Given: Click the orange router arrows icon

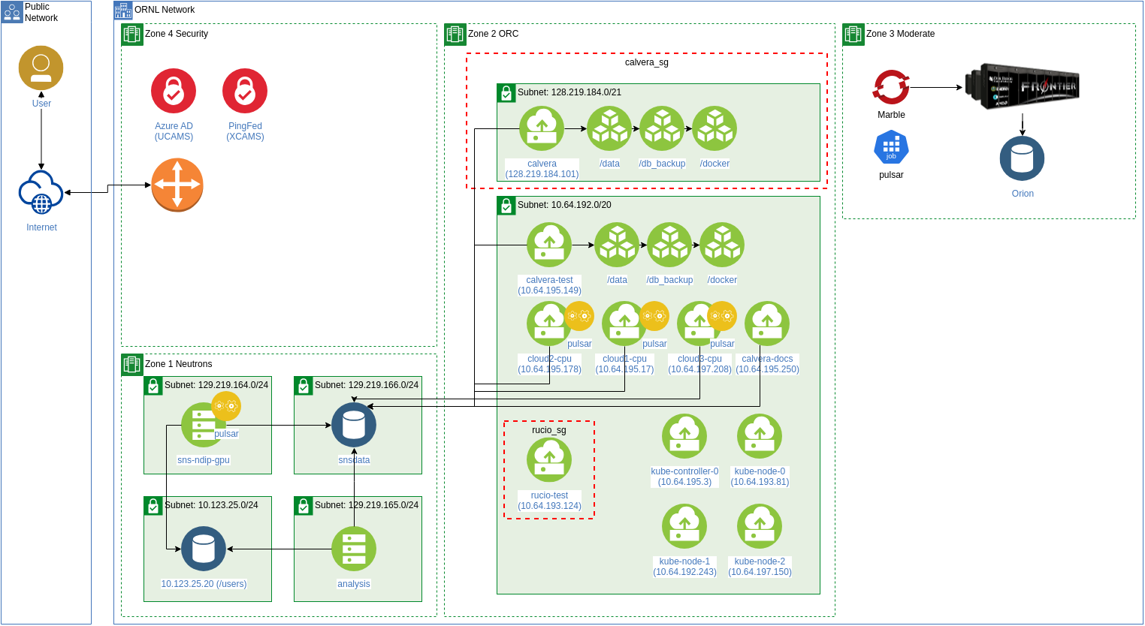Looking at the screenshot, I should [x=177, y=185].
